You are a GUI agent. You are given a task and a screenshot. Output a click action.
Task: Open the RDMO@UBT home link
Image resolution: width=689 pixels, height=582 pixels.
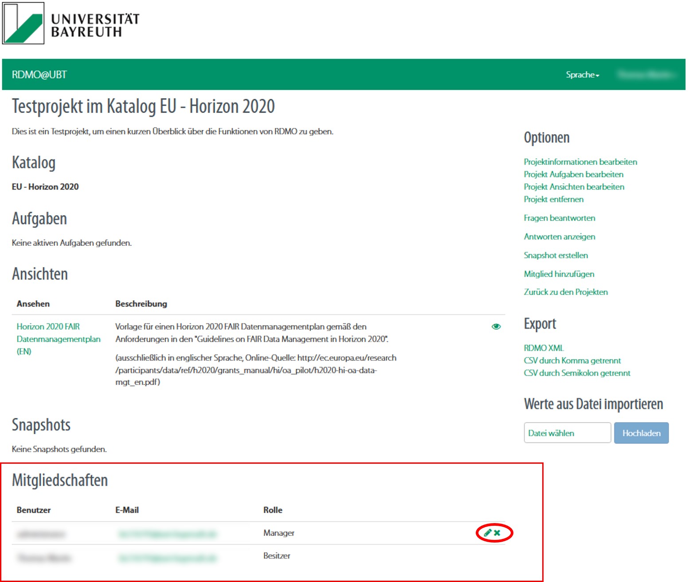[x=39, y=75]
